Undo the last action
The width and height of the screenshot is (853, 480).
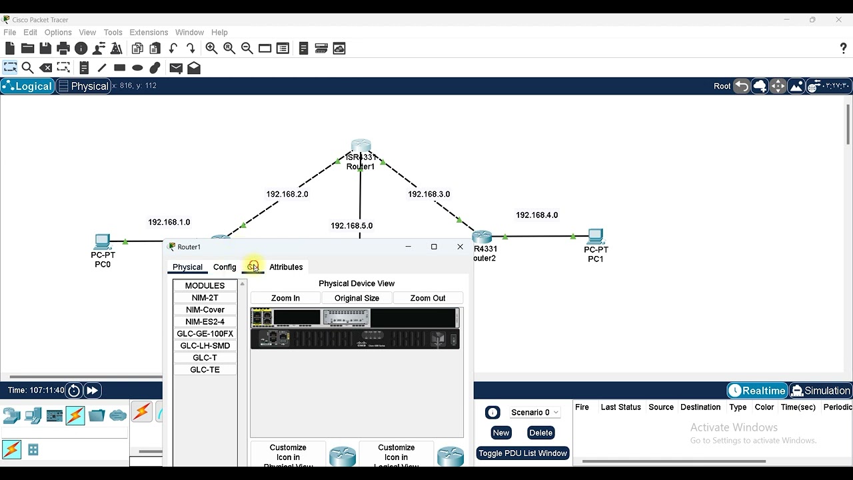coord(173,48)
